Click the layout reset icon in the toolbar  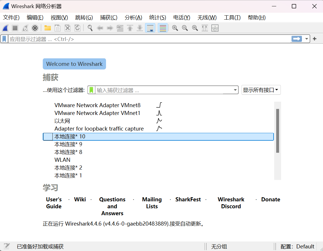pyautogui.click(x=215, y=28)
